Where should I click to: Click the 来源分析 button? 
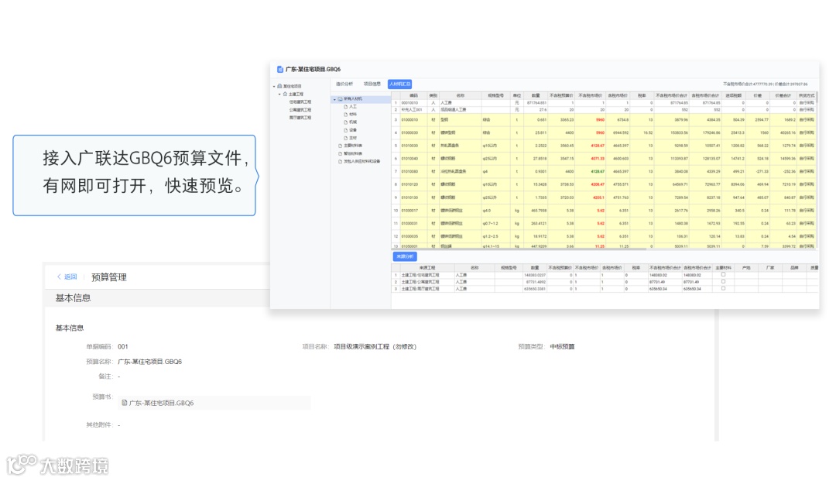point(405,256)
